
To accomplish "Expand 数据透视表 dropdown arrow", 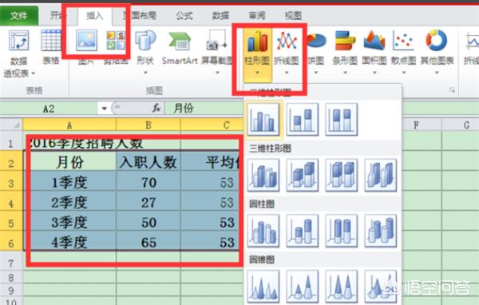I will (x=33, y=73).
